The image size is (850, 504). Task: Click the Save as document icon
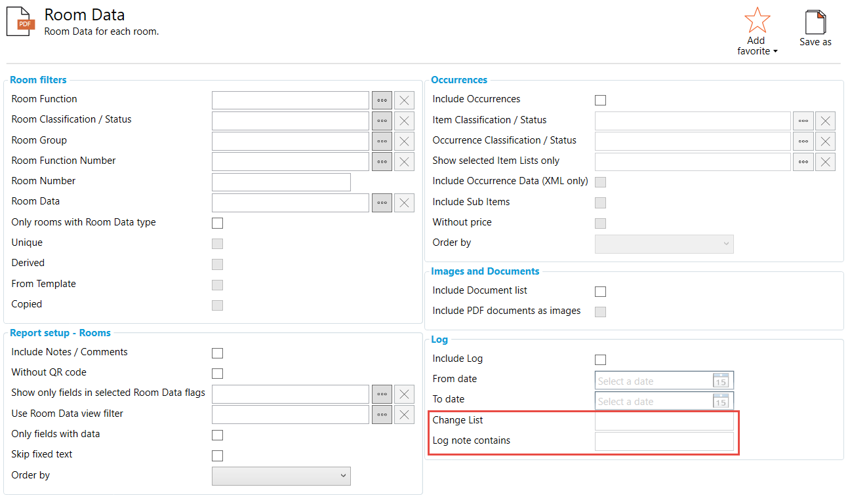pyautogui.click(x=815, y=22)
